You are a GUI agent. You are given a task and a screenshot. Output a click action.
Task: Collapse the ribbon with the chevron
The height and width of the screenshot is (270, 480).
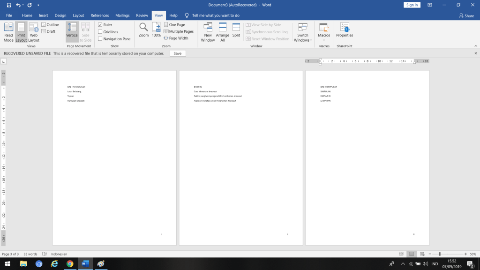(476, 46)
